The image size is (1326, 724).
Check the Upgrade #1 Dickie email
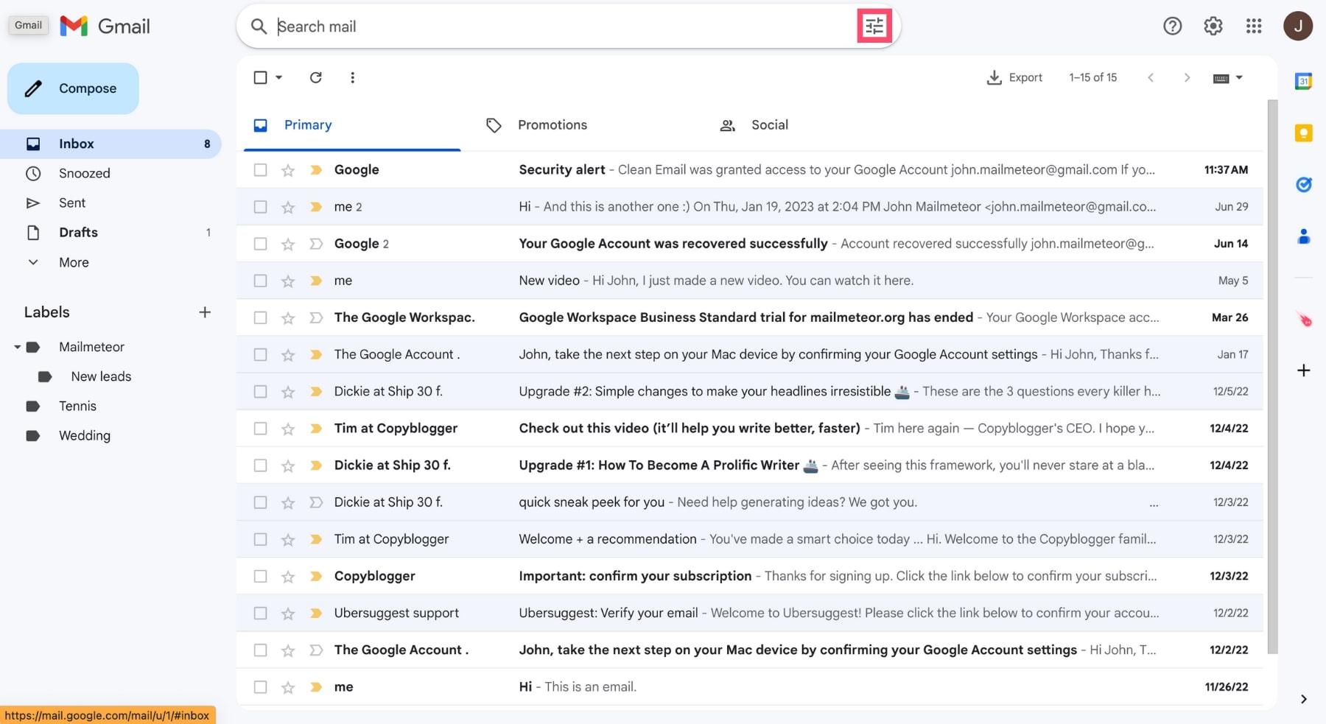260,465
